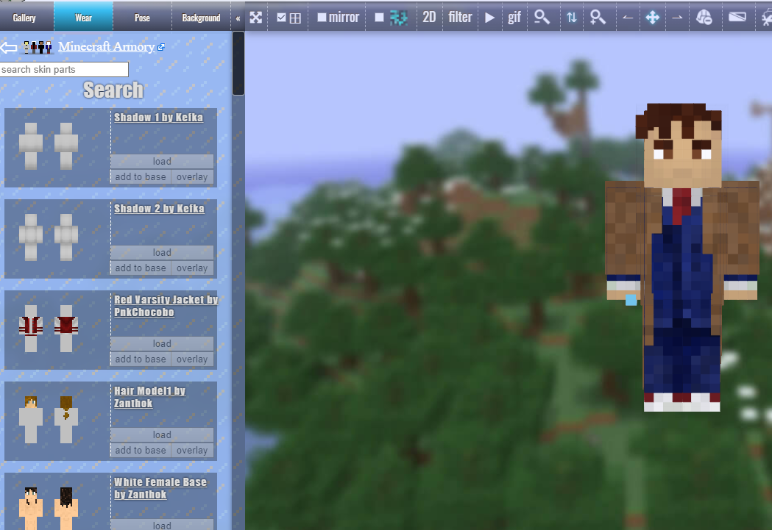Image resolution: width=772 pixels, height=530 pixels.
Task: Add Hair Model1 to base
Action: click(x=141, y=451)
